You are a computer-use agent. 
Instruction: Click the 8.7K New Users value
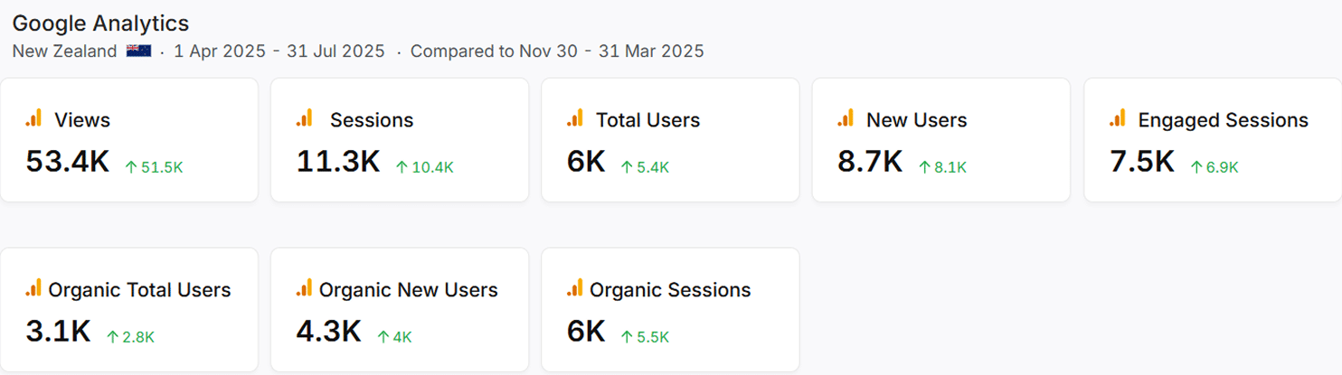[870, 162]
